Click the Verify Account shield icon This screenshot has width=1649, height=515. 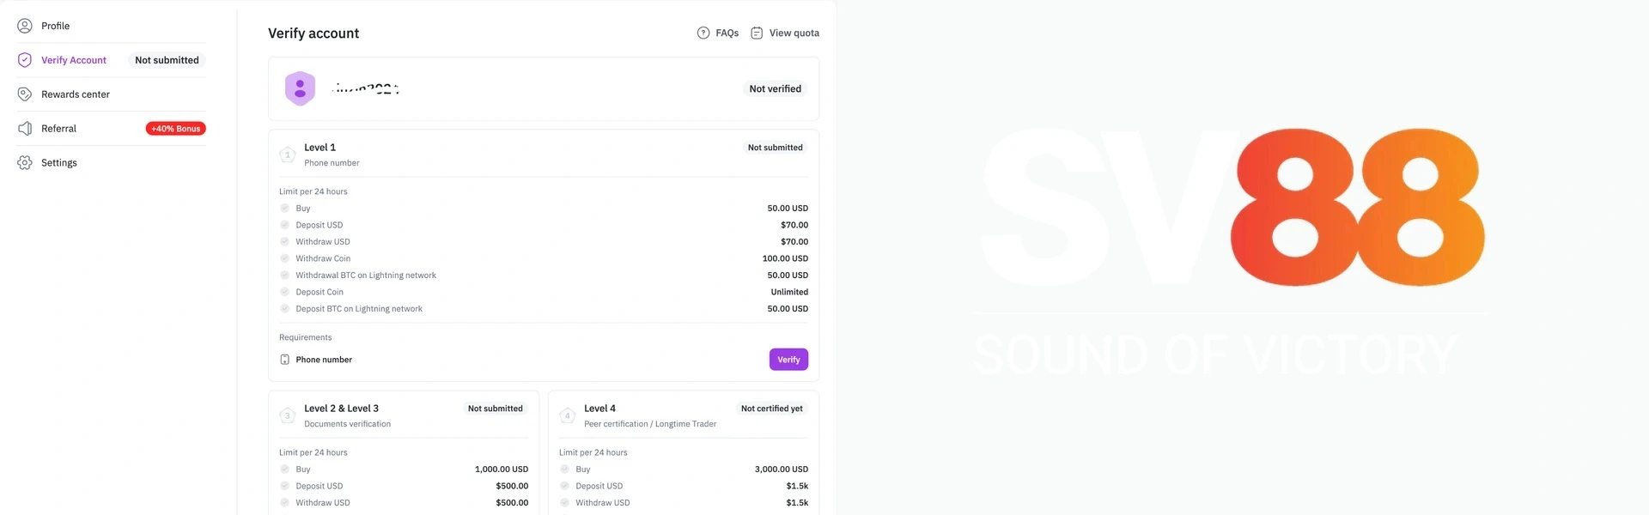[25, 60]
